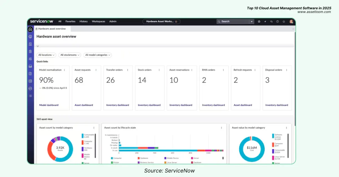Viewport: 339px width, 177px height.
Task: Open the Help icon in the header
Action: (277, 21)
